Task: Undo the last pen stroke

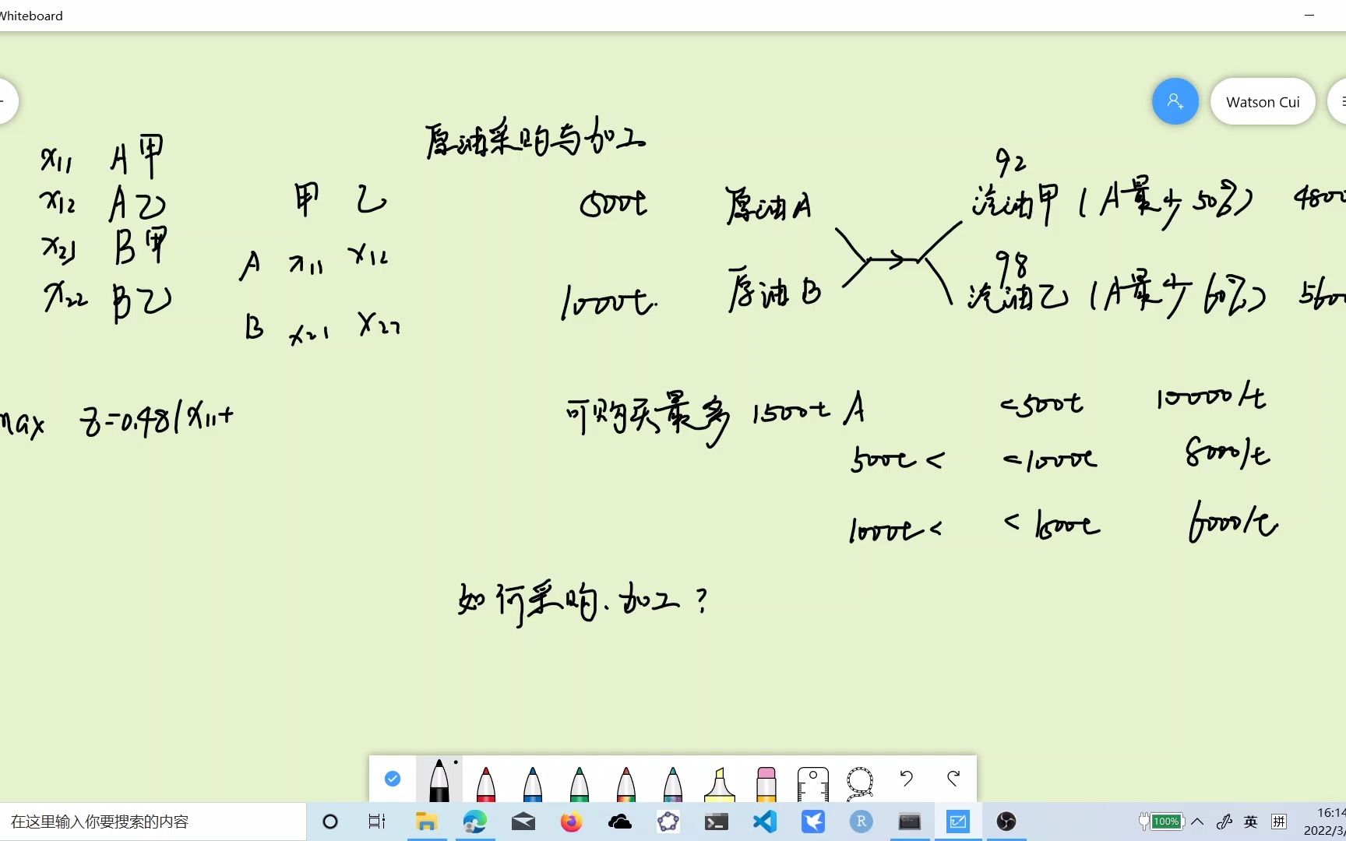Action: coord(906,779)
